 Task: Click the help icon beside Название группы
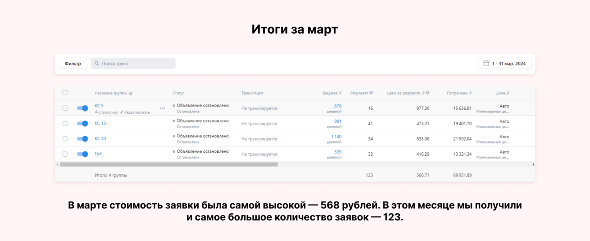pos(130,94)
